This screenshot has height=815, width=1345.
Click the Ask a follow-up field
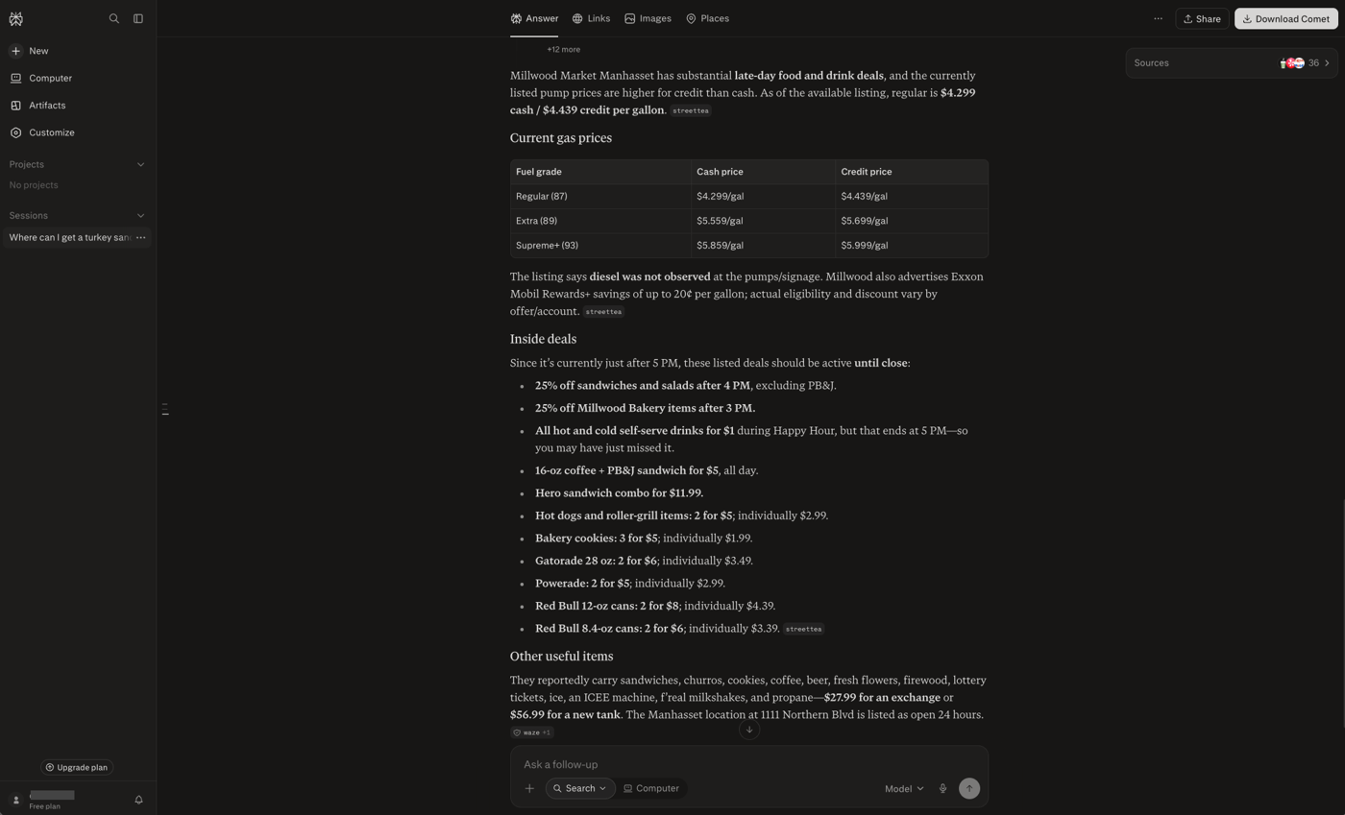coord(748,764)
